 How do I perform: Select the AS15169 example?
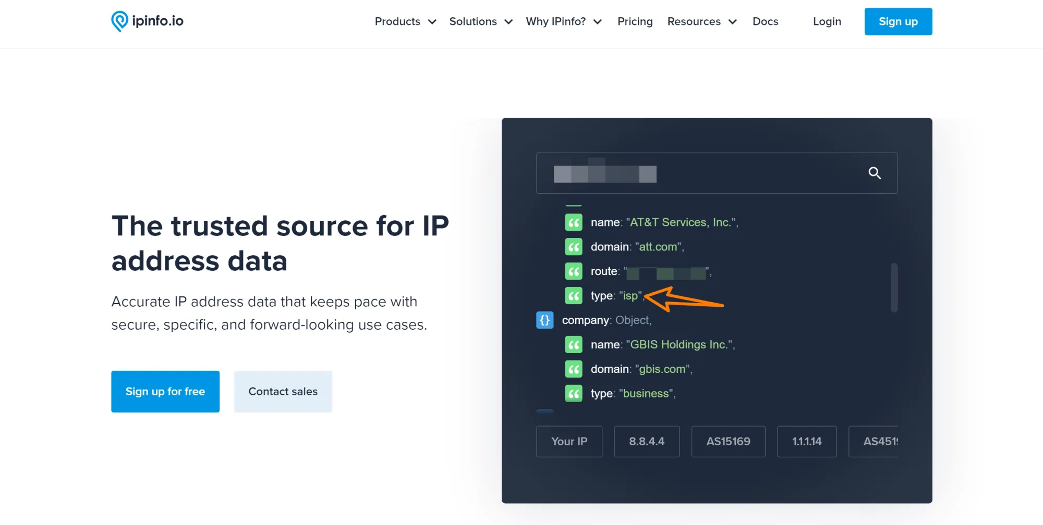point(728,442)
